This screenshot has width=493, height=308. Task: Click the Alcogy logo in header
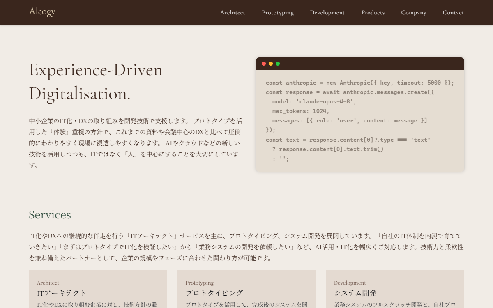click(42, 12)
